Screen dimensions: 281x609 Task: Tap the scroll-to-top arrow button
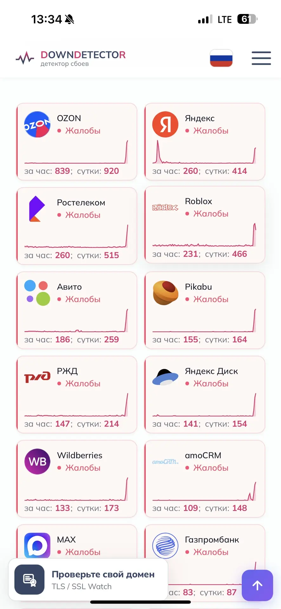coord(257,585)
